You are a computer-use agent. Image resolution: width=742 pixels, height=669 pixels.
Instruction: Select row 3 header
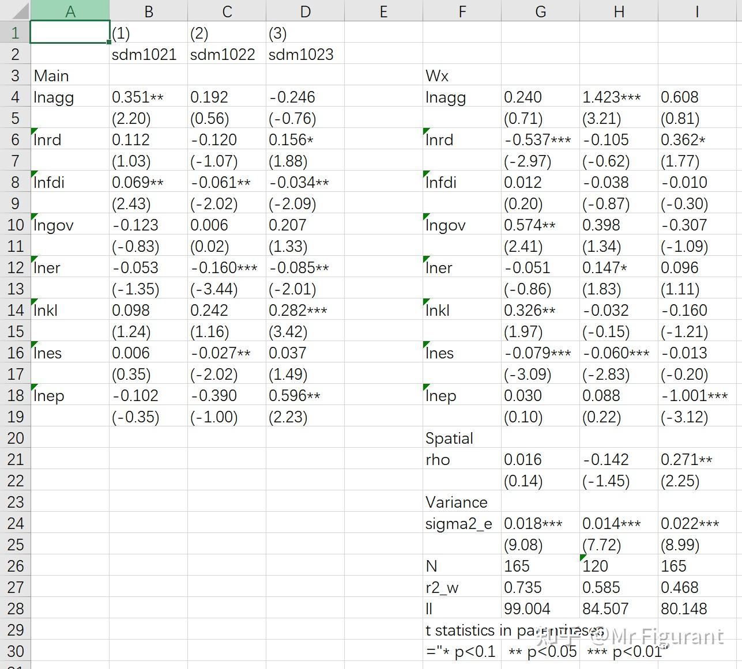[15, 75]
